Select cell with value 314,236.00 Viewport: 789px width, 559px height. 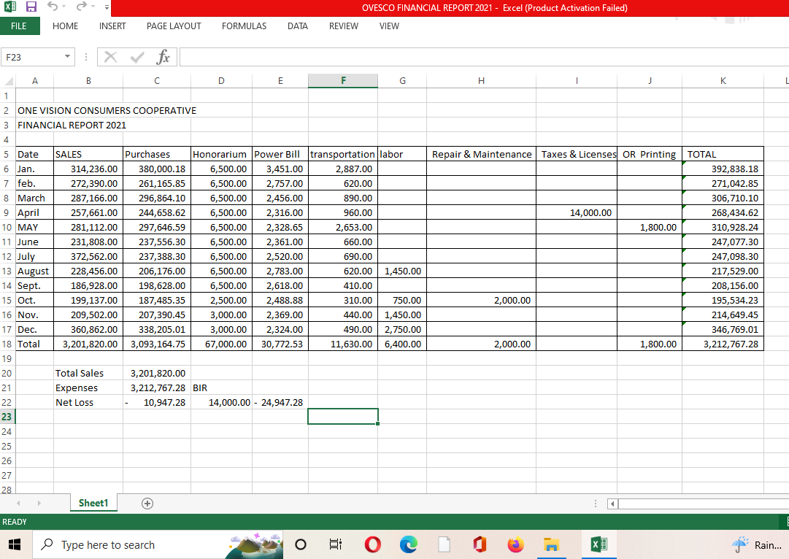coord(88,169)
